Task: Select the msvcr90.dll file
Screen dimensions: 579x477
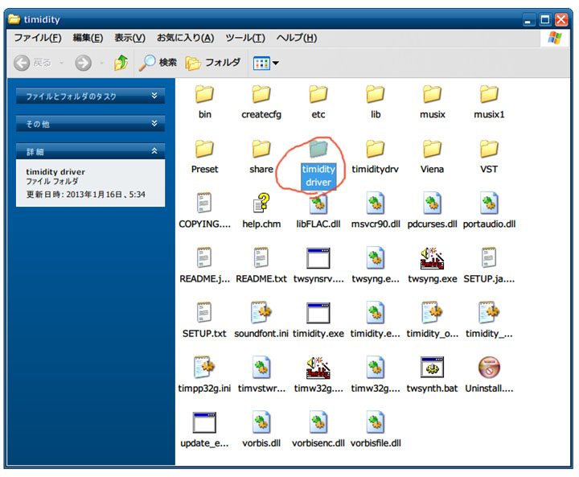Action: (376, 211)
